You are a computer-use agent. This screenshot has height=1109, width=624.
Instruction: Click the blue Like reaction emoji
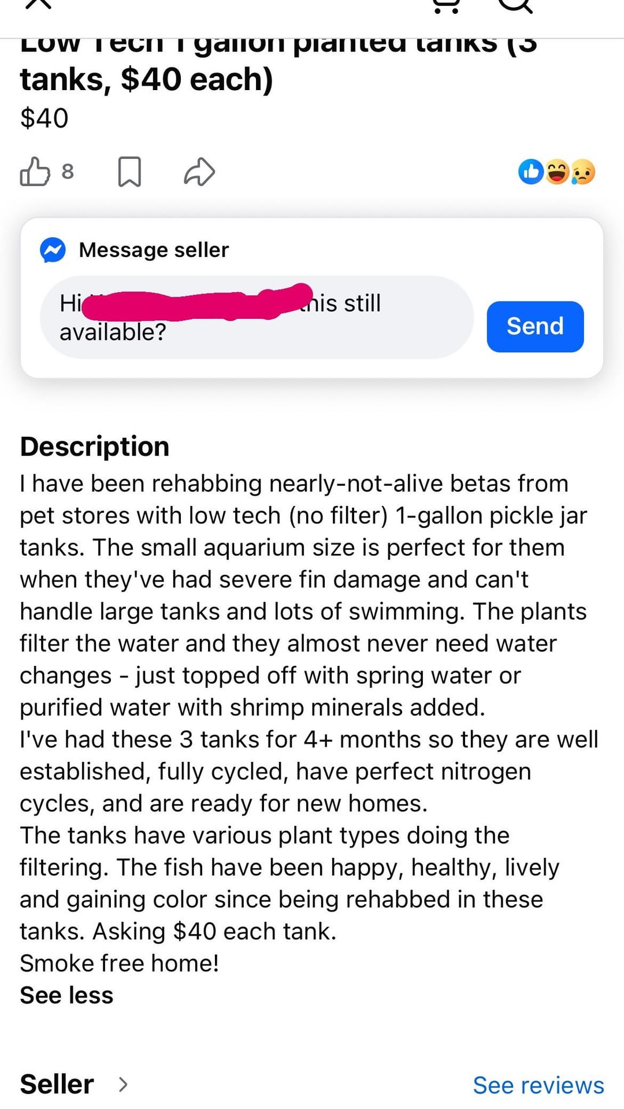click(x=530, y=172)
